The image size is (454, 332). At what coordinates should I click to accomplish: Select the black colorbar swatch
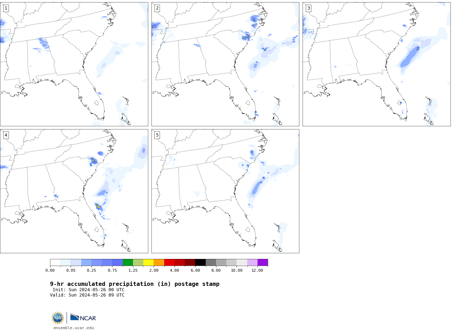200,262
